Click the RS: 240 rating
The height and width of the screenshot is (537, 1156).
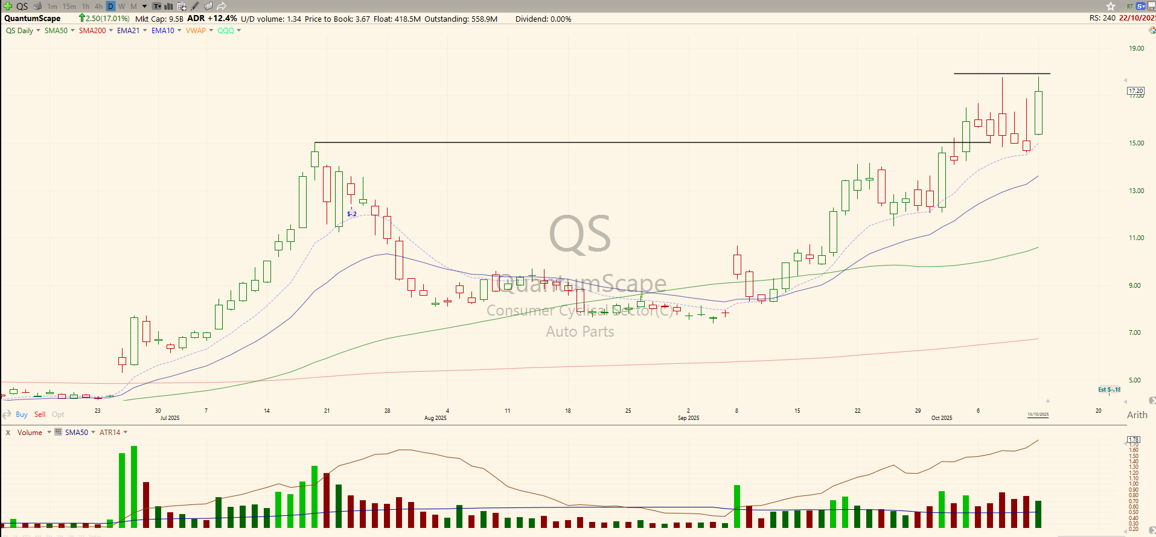1102,18
